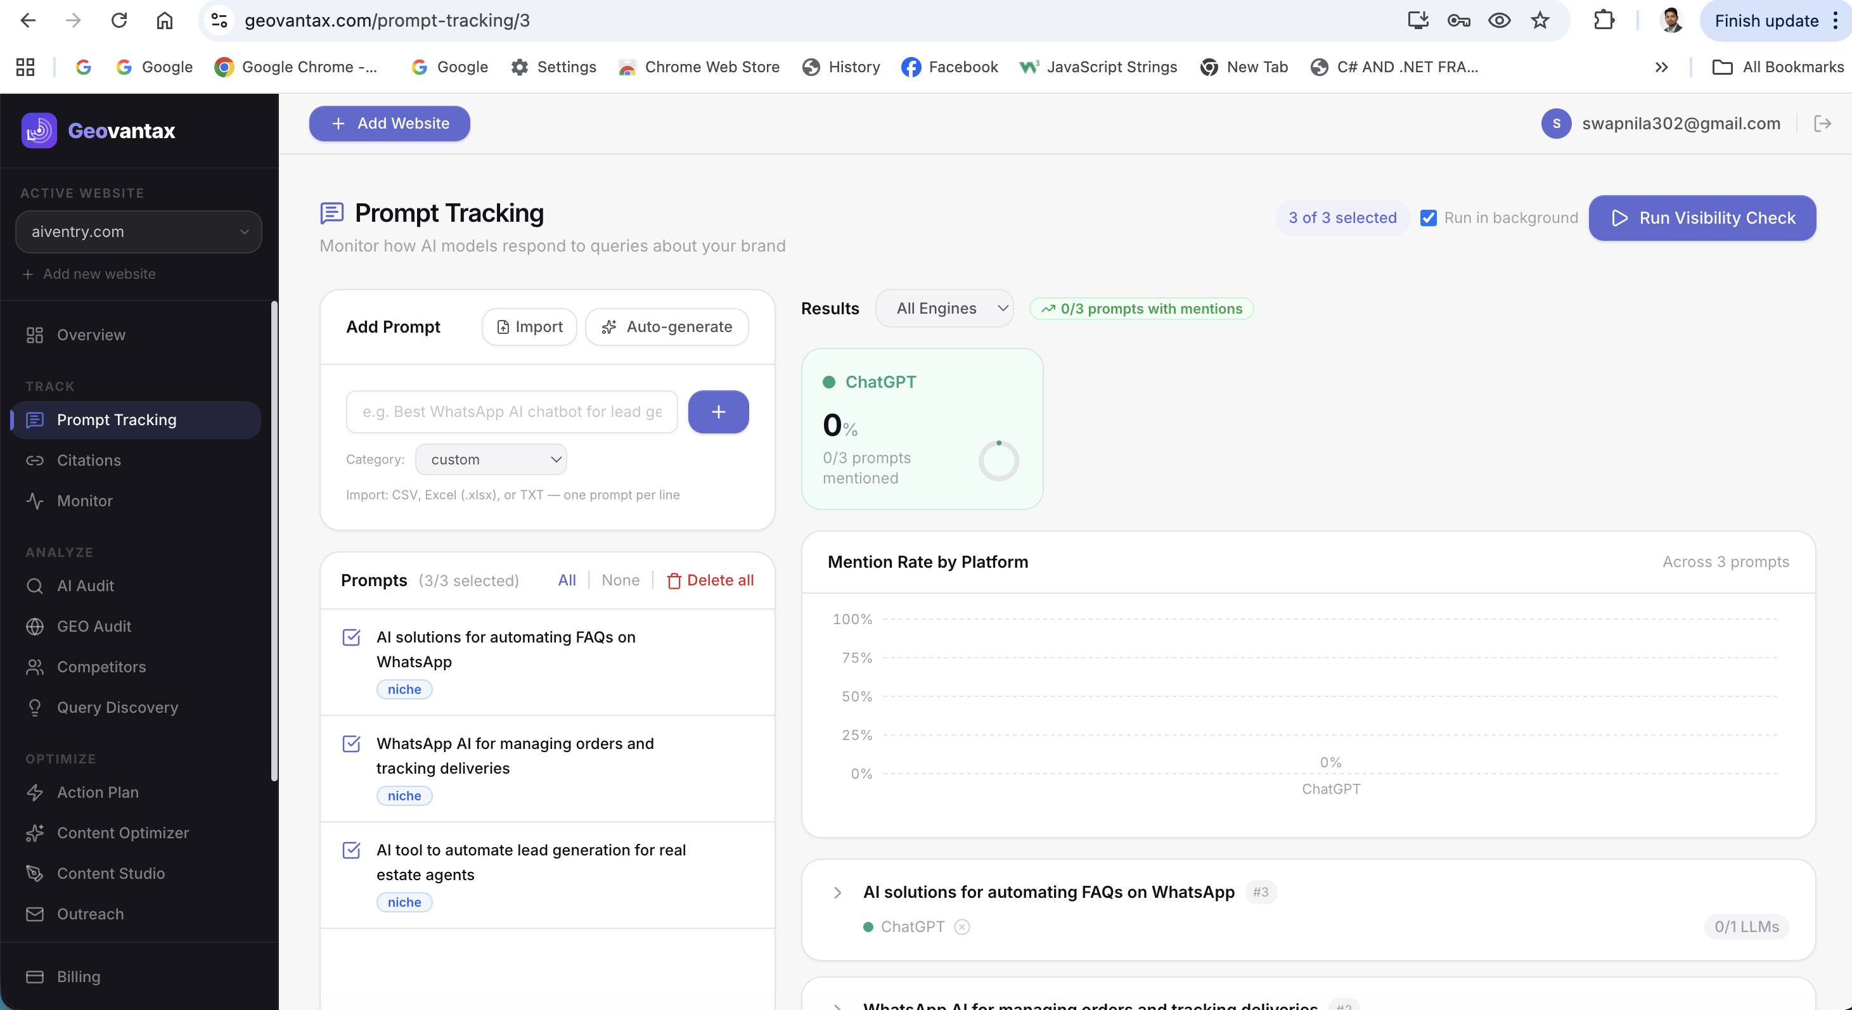Go to GEO Audit page
The image size is (1852, 1010).
coord(93,626)
